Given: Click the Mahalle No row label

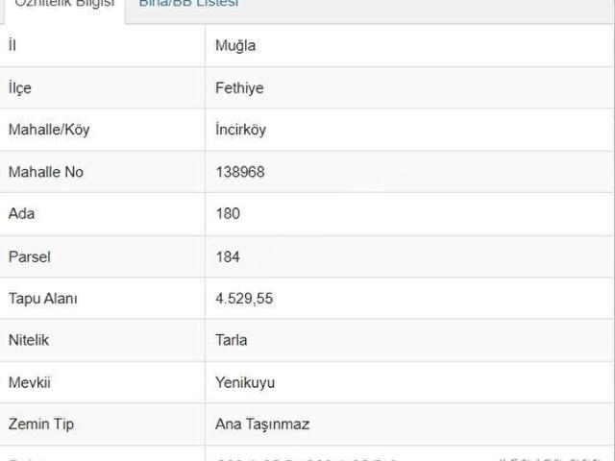Looking at the screenshot, I should tap(45, 172).
